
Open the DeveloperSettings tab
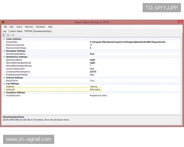(x=42, y=31)
